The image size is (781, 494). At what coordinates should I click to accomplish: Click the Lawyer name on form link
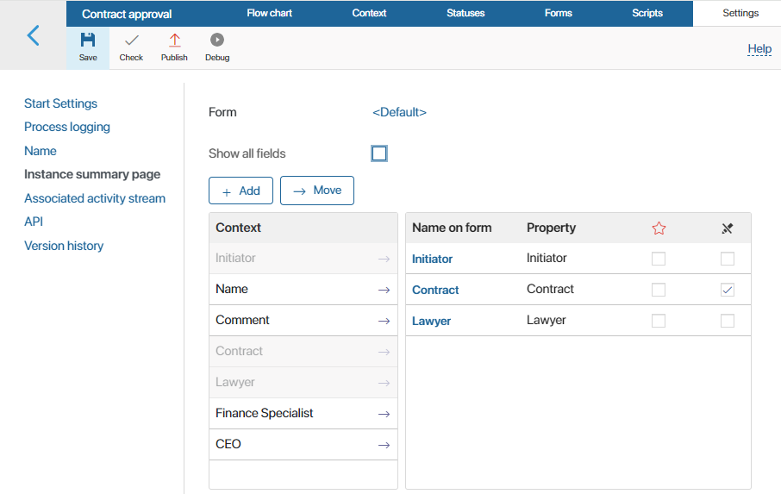(431, 322)
